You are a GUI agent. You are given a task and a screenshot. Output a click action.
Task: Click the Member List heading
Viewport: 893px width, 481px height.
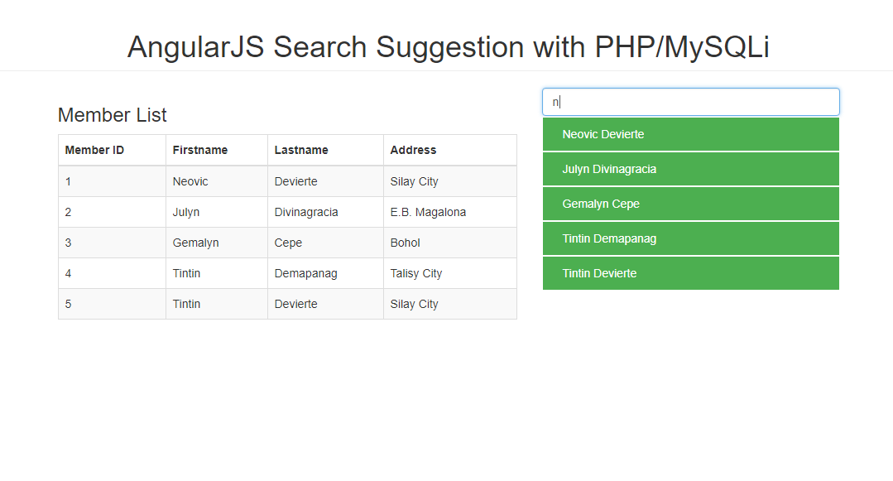click(113, 115)
